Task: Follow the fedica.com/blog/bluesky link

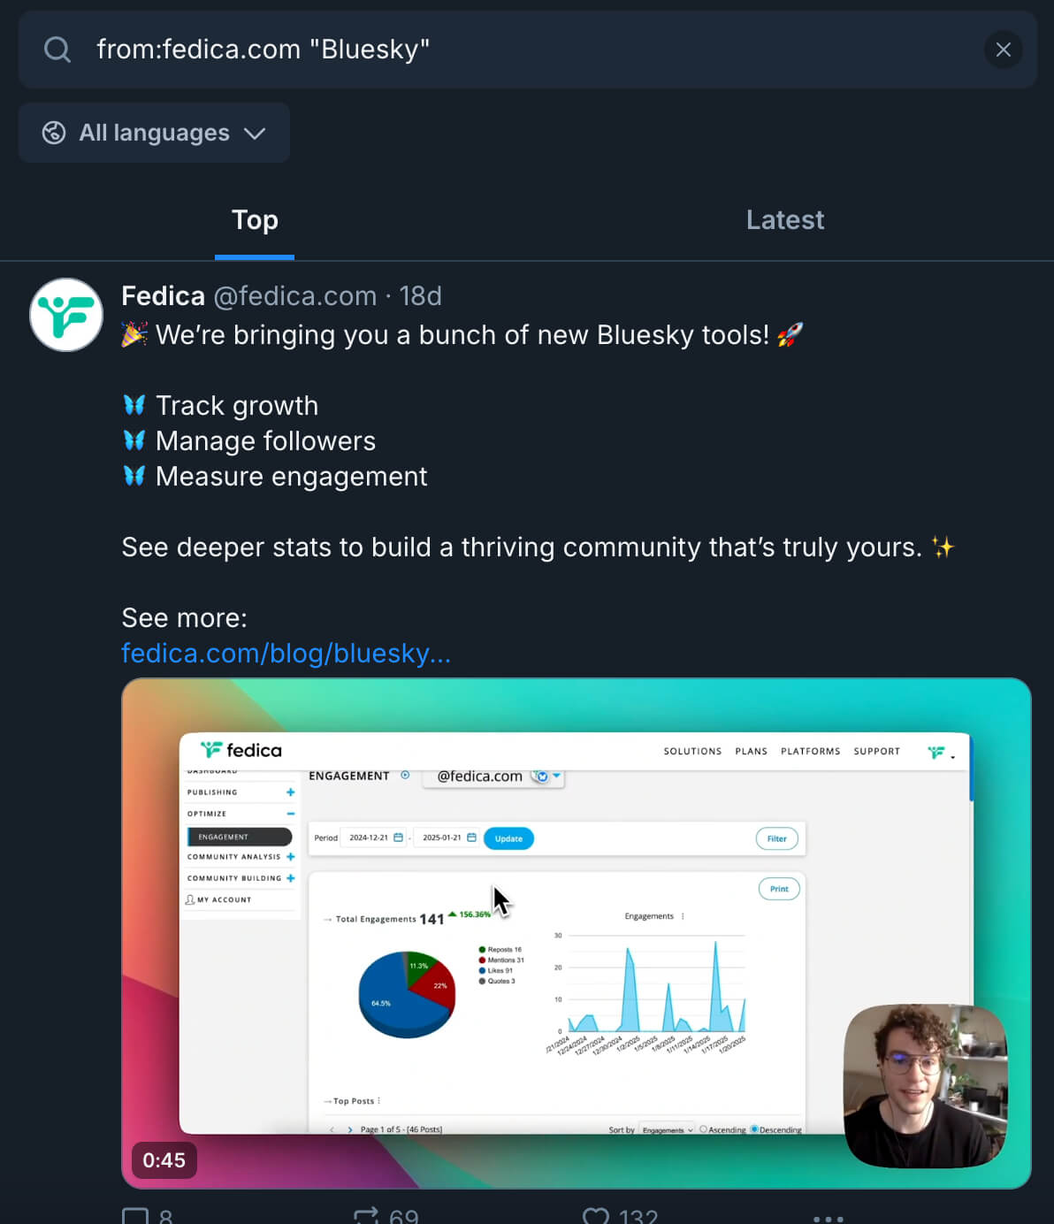Action: 286,654
